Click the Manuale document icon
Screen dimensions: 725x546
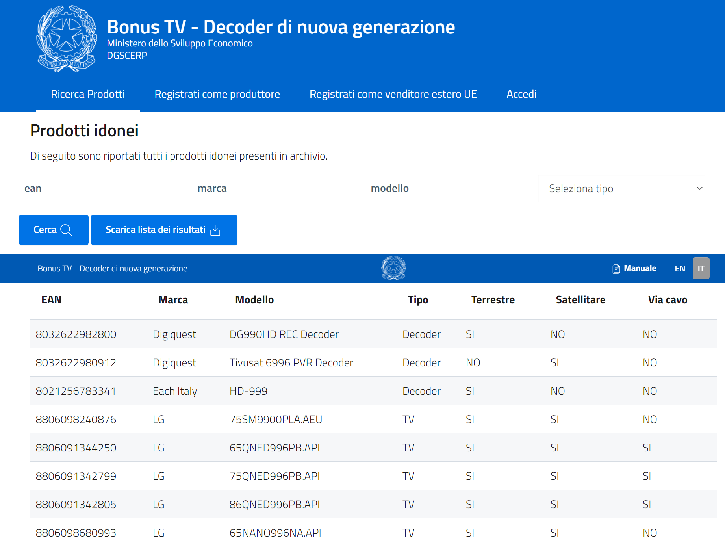pos(616,269)
